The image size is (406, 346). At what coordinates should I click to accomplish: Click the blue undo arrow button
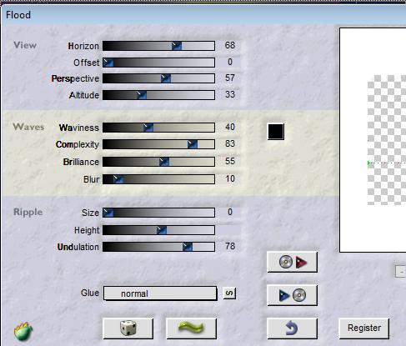(292, 328)
